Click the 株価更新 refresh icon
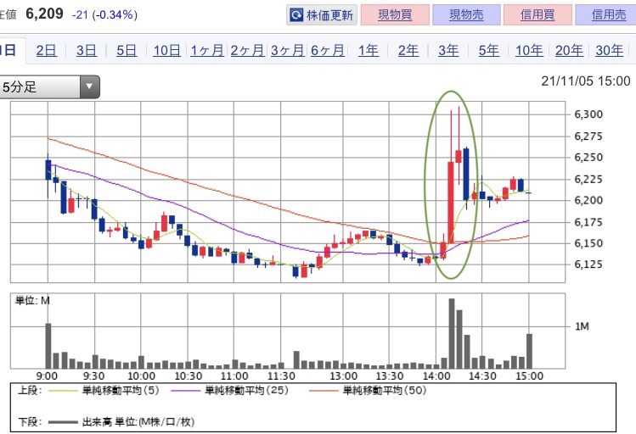Image resolution: width=636 pixels, height=434 pixels. pyautogui.click(x=296, y=15)
